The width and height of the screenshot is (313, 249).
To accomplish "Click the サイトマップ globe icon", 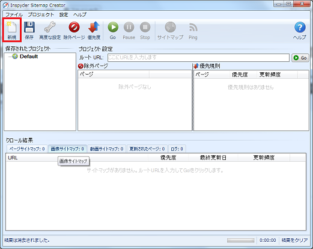I will click(170, 30).
